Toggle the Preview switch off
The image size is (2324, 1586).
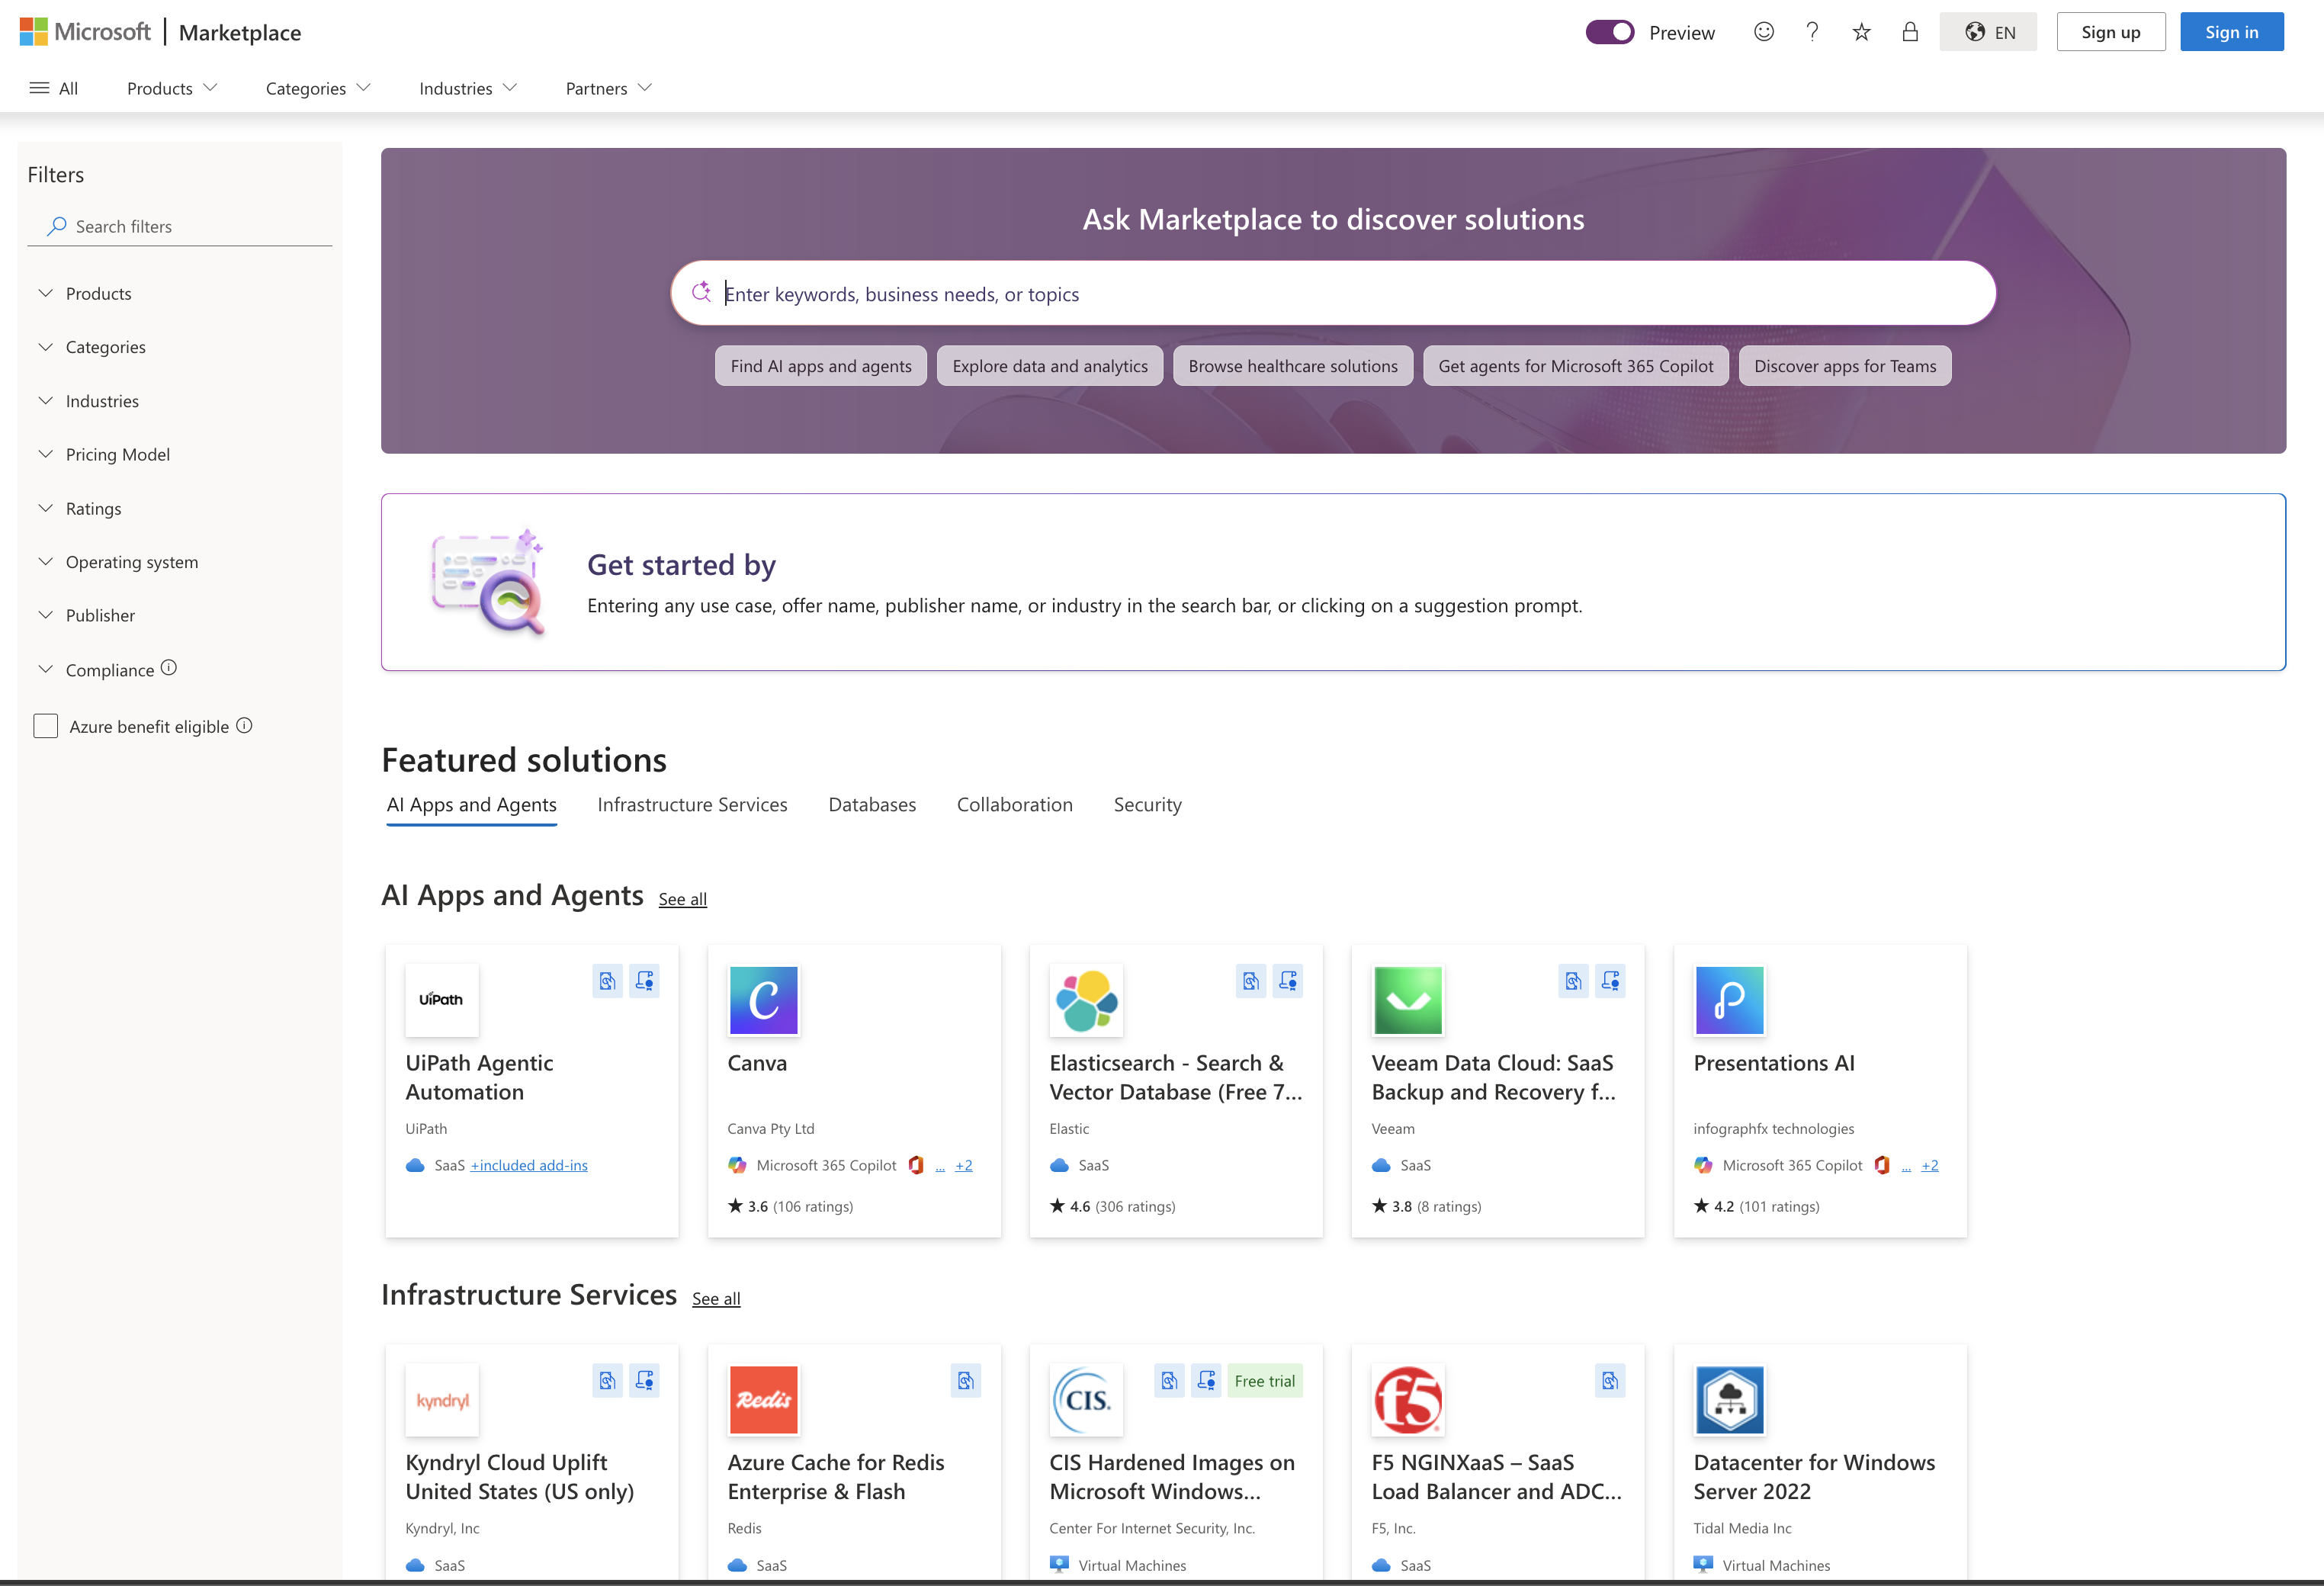point(1610,32)
